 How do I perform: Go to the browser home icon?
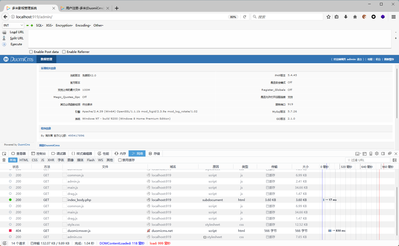point(355,17)
